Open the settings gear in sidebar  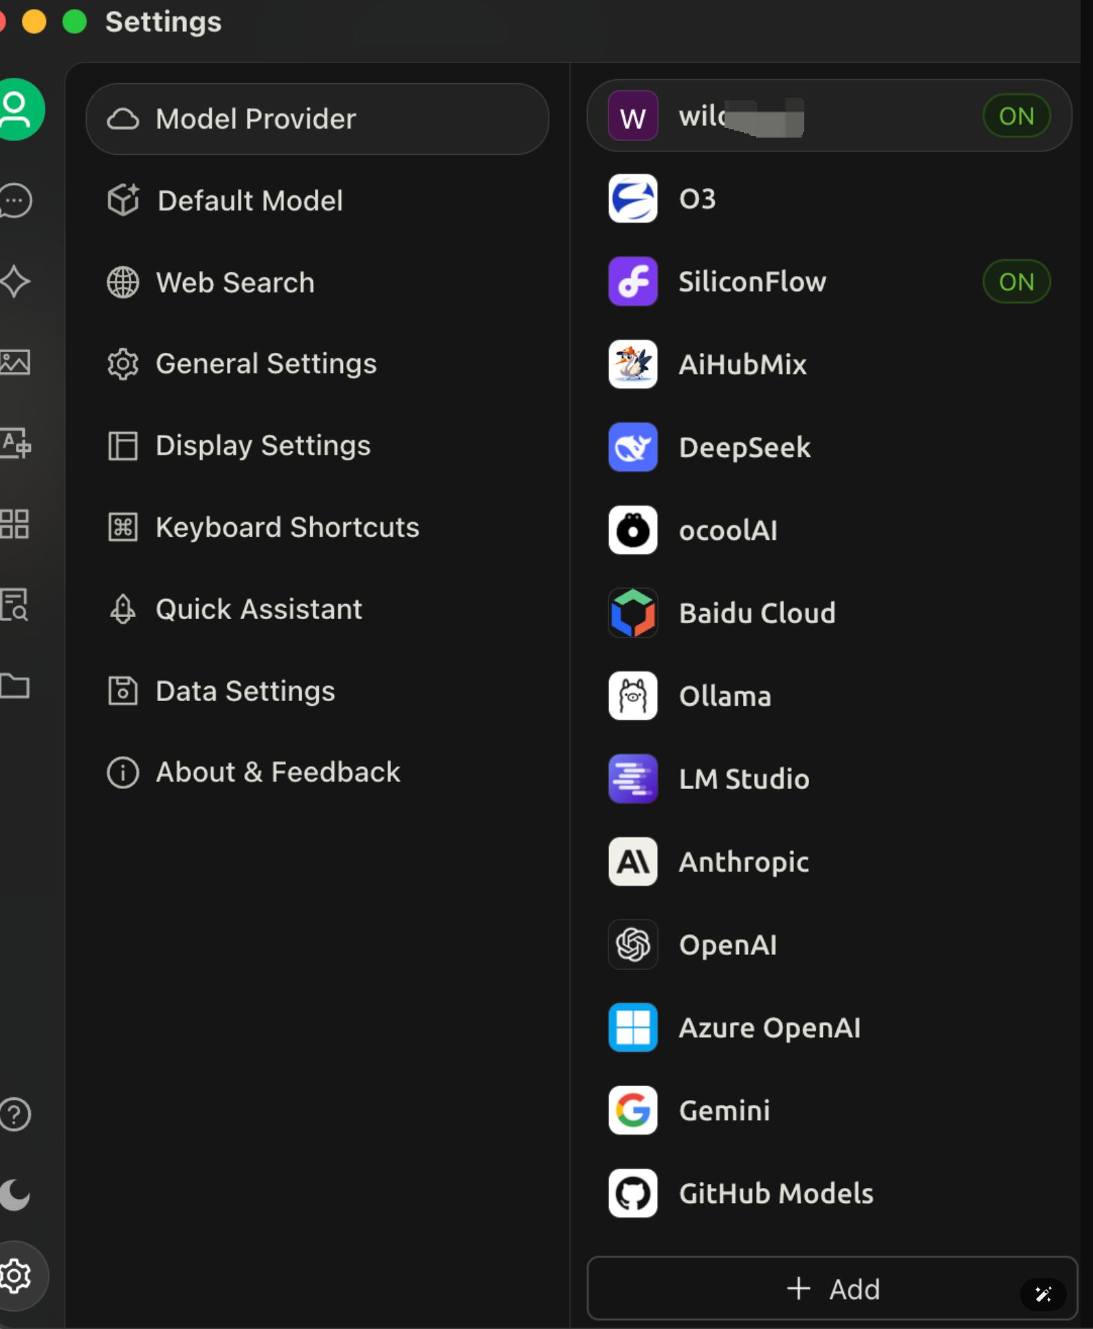[x=16, y=1275]
